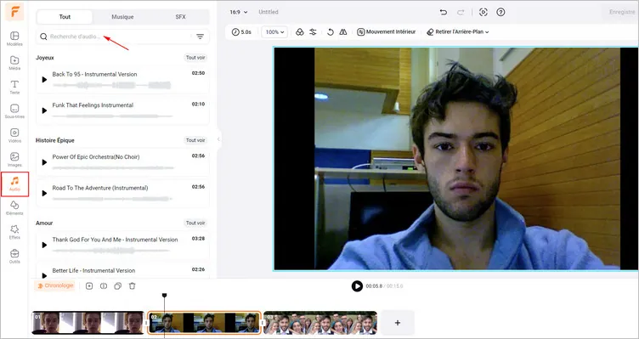Open the Images sidebar panel
The width and height of the screenshot is (639, 339).
pyautogui.click(x=14, y=160)
